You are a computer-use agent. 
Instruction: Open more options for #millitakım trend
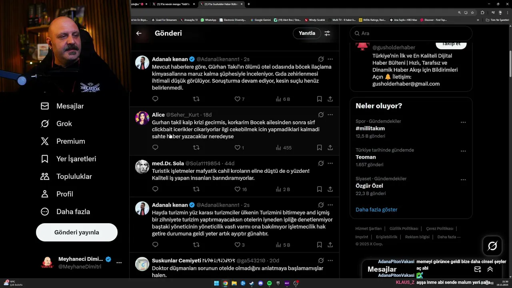(x=463, y=122)
